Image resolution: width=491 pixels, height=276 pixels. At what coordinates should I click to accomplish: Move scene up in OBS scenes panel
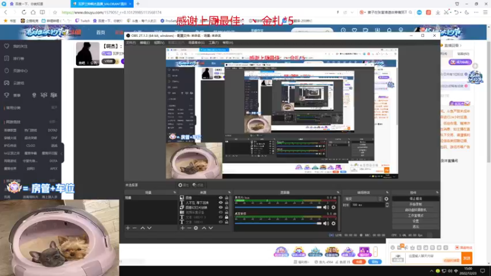[142, 228]
